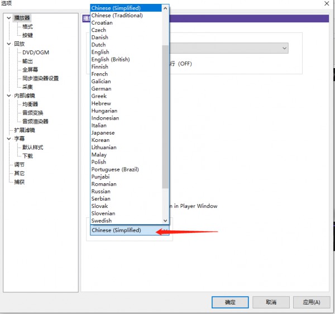
Task: Open the 格式 settings page
Action: tap(27, 27)
